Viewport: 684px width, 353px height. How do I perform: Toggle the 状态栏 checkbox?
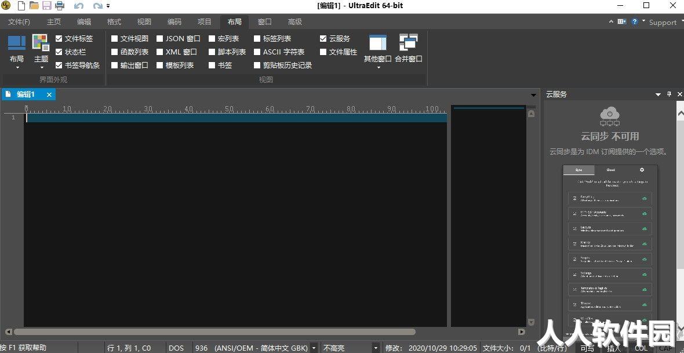pyautogui.click(x=59, y=52)
